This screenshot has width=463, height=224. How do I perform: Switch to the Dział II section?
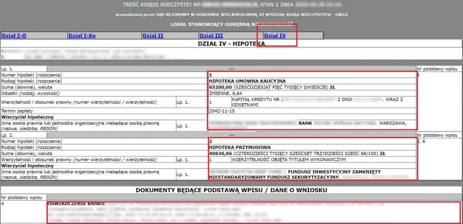coord(153,35)
